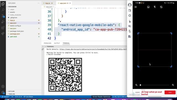The height and width of the screenshot is (100, 177).
Task: Open AirDroid Cast account profile icon
Action: pyautogui.click(x=130, y=5)
